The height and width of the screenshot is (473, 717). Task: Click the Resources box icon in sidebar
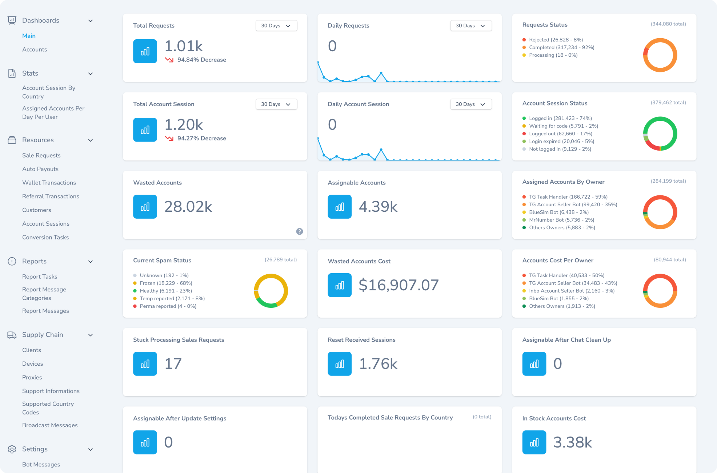(12, 140)
